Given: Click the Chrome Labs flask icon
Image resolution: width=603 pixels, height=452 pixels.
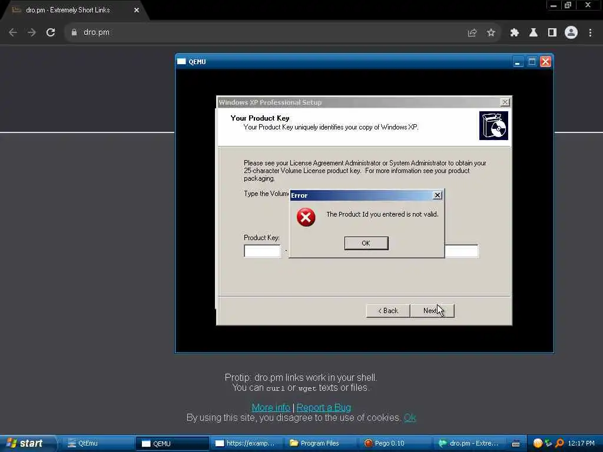Looking at the screenshot, I should tap(534, 33).
